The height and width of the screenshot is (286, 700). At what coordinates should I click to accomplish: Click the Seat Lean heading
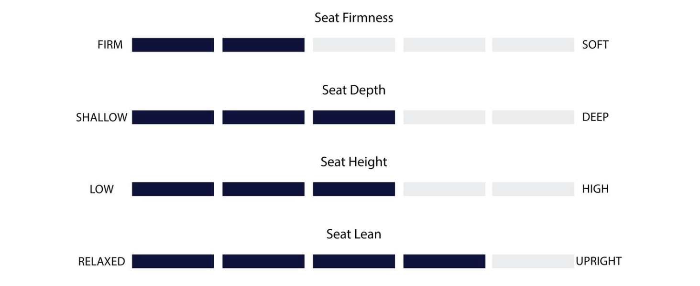click(x=353, y=234)
